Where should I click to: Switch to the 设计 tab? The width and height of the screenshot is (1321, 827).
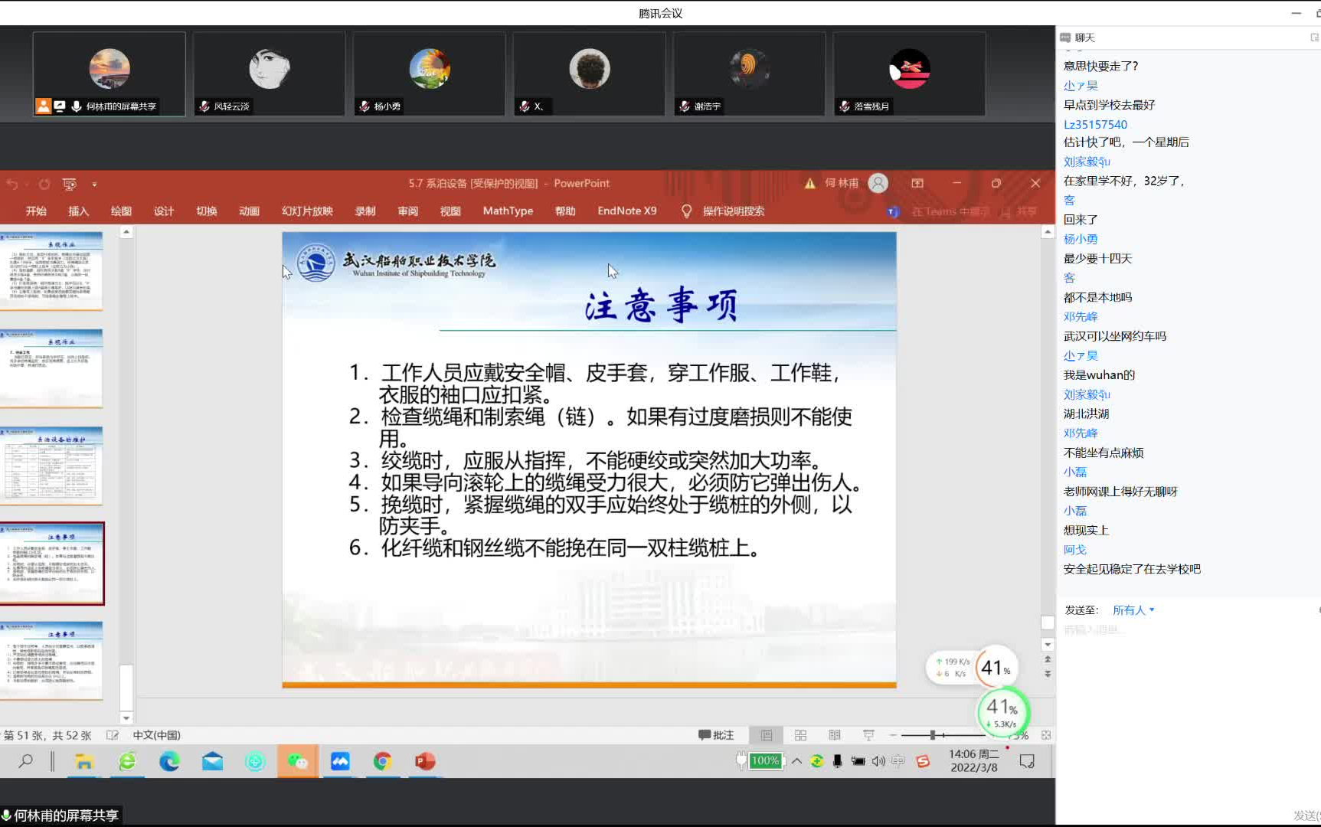[x=164, y=211]
